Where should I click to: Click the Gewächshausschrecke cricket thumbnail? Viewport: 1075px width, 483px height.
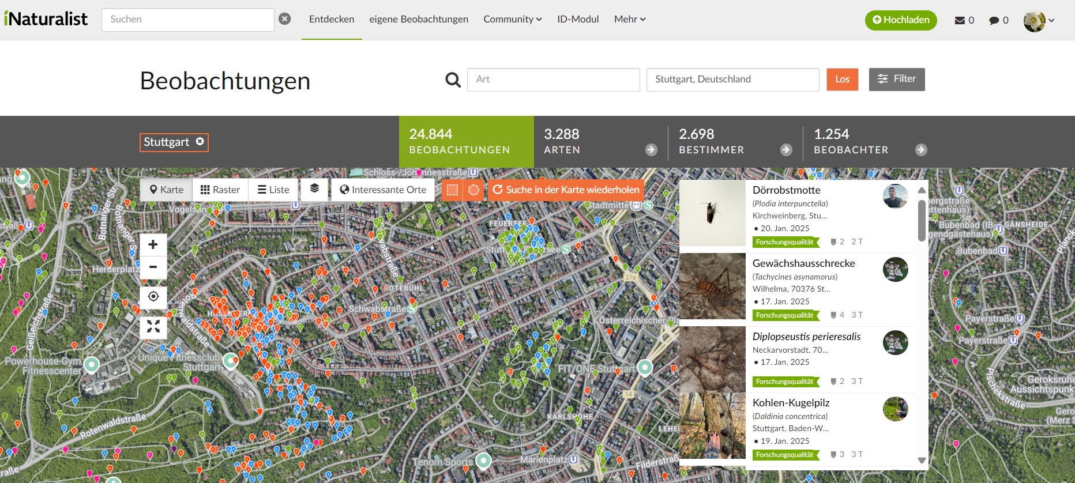coord(712,286)
